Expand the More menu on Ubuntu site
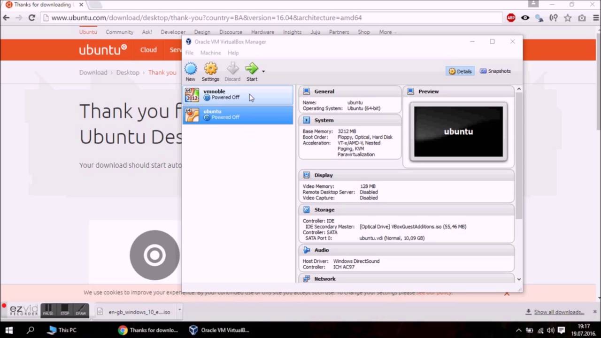The height and width of the screenshot is (338, 601). (387, 32)
